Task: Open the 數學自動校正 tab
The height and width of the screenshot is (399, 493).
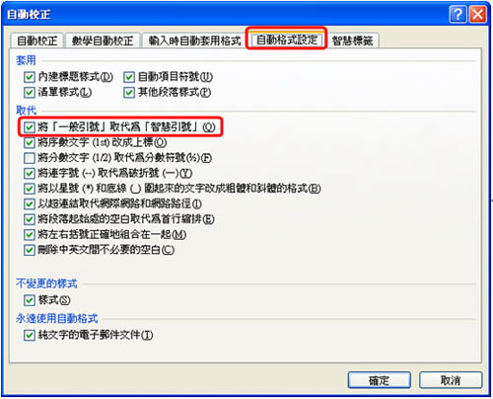Action: (x=103, y=40)
